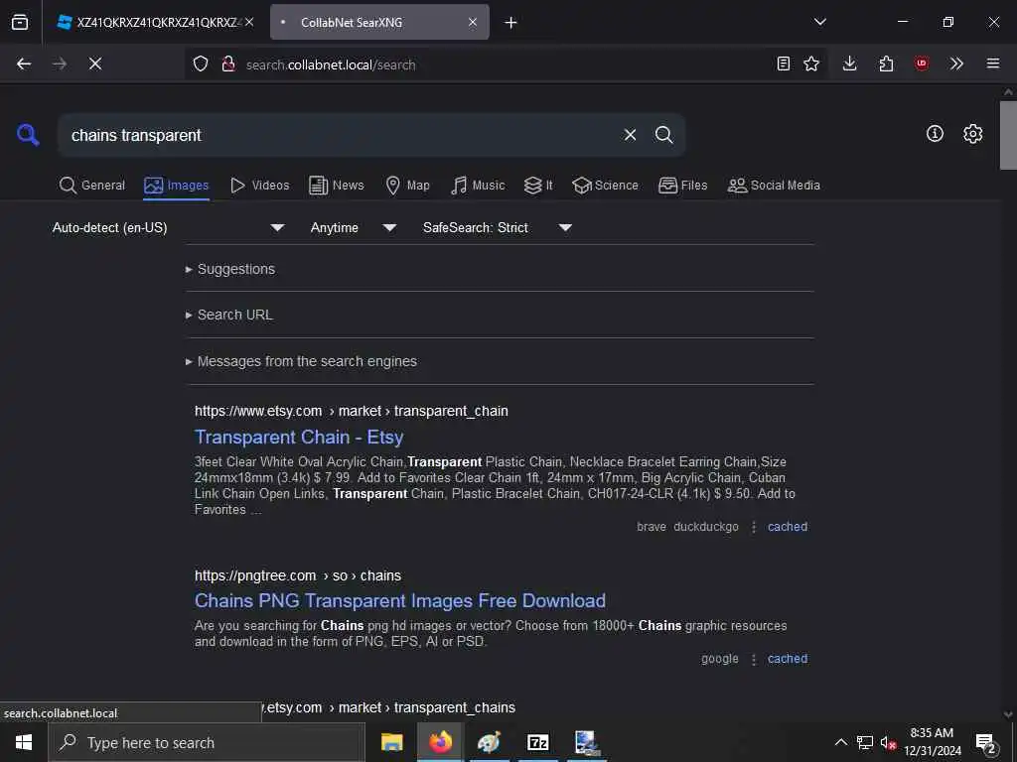Select the Videos search category
Viewport: 1017px width, 762px height.
coord(259,186)
